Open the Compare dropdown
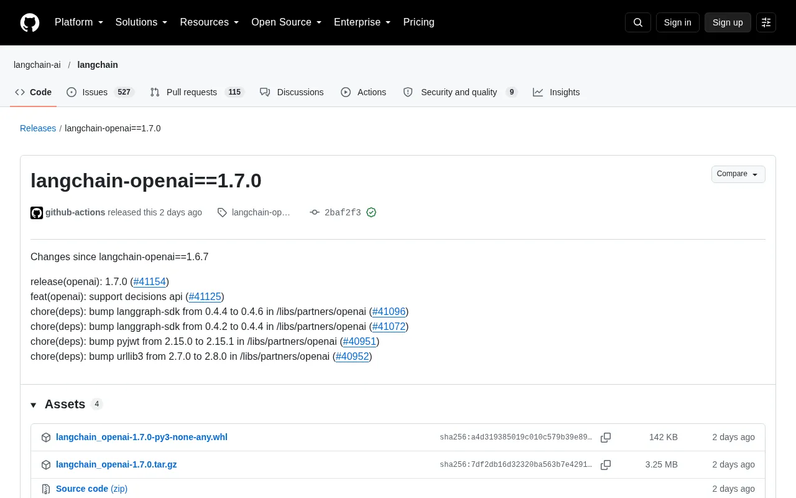796x498 pixels. pyautogui.click(x=738, y=174)
